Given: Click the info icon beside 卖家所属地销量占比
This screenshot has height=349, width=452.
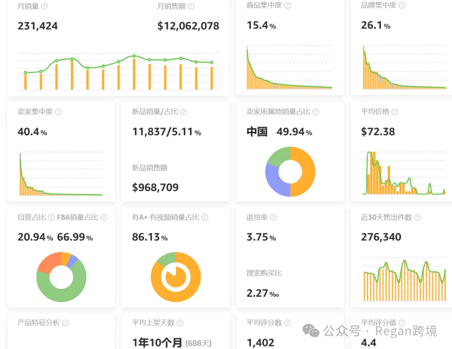Looking at the screenshot, I should pos(316,112).
